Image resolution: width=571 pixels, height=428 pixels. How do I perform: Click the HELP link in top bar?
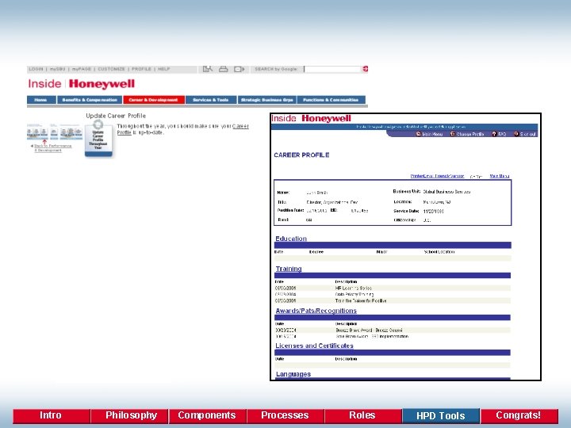click(164, 69)
